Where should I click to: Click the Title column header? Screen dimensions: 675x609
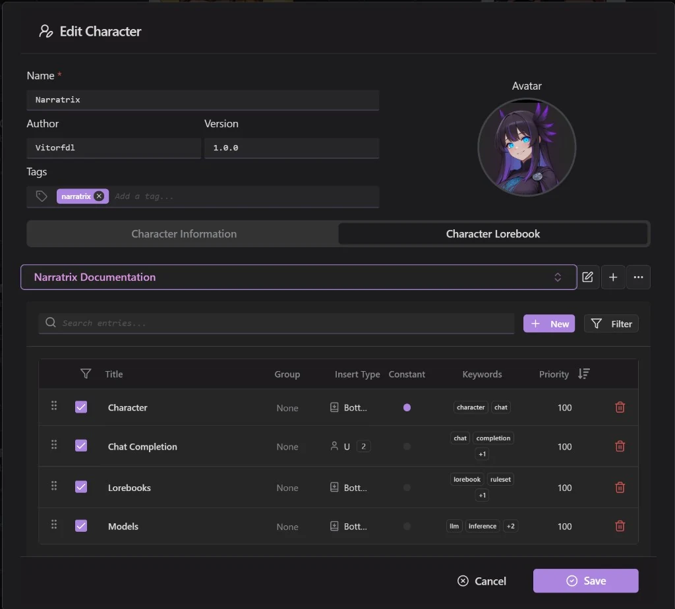pyautogui.click(x=113, y=374)
